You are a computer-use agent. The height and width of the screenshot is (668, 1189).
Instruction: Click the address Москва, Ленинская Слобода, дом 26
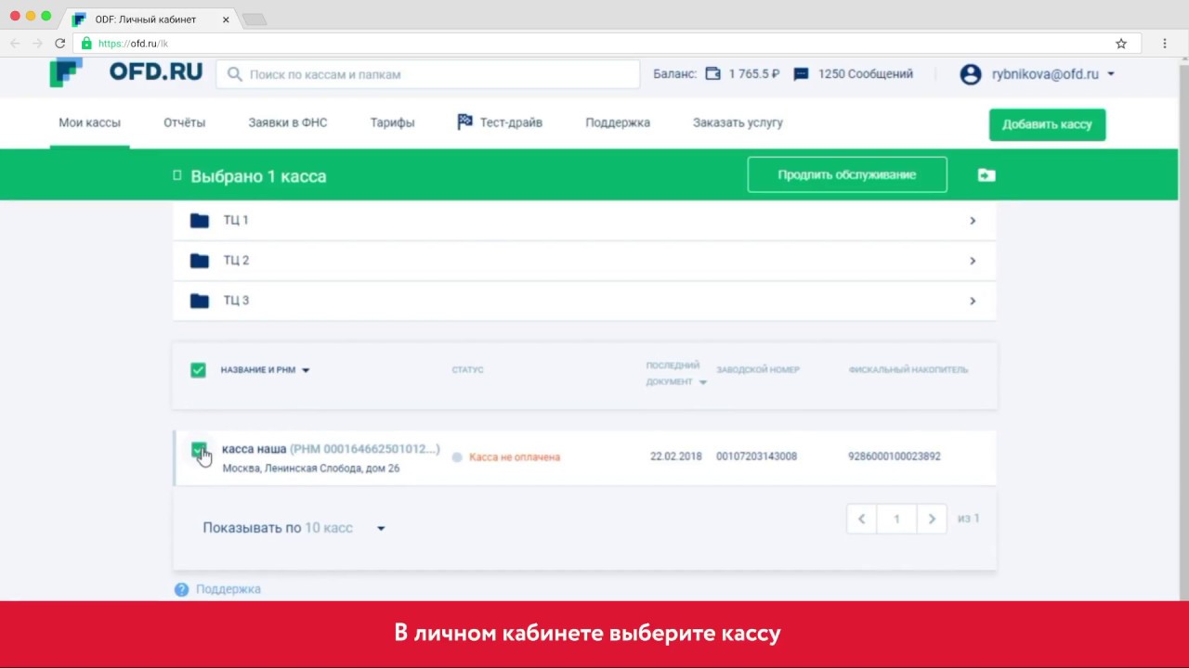[x=311, y=469]
